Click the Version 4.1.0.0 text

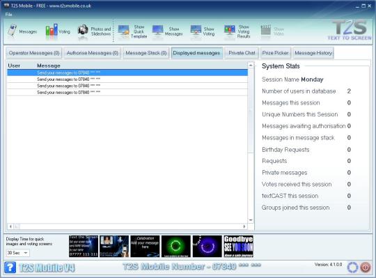328,265
